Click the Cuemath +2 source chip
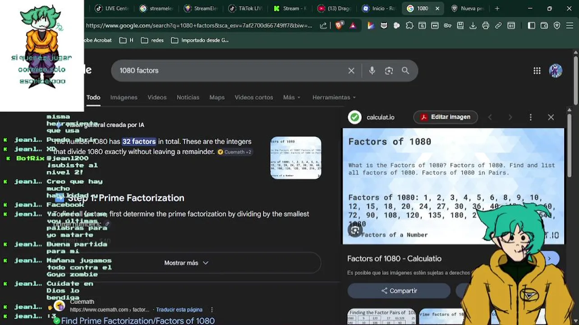 coord(234,152)
